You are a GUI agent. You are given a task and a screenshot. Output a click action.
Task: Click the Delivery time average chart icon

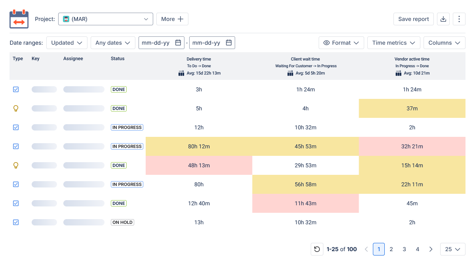tap(182, 73)
